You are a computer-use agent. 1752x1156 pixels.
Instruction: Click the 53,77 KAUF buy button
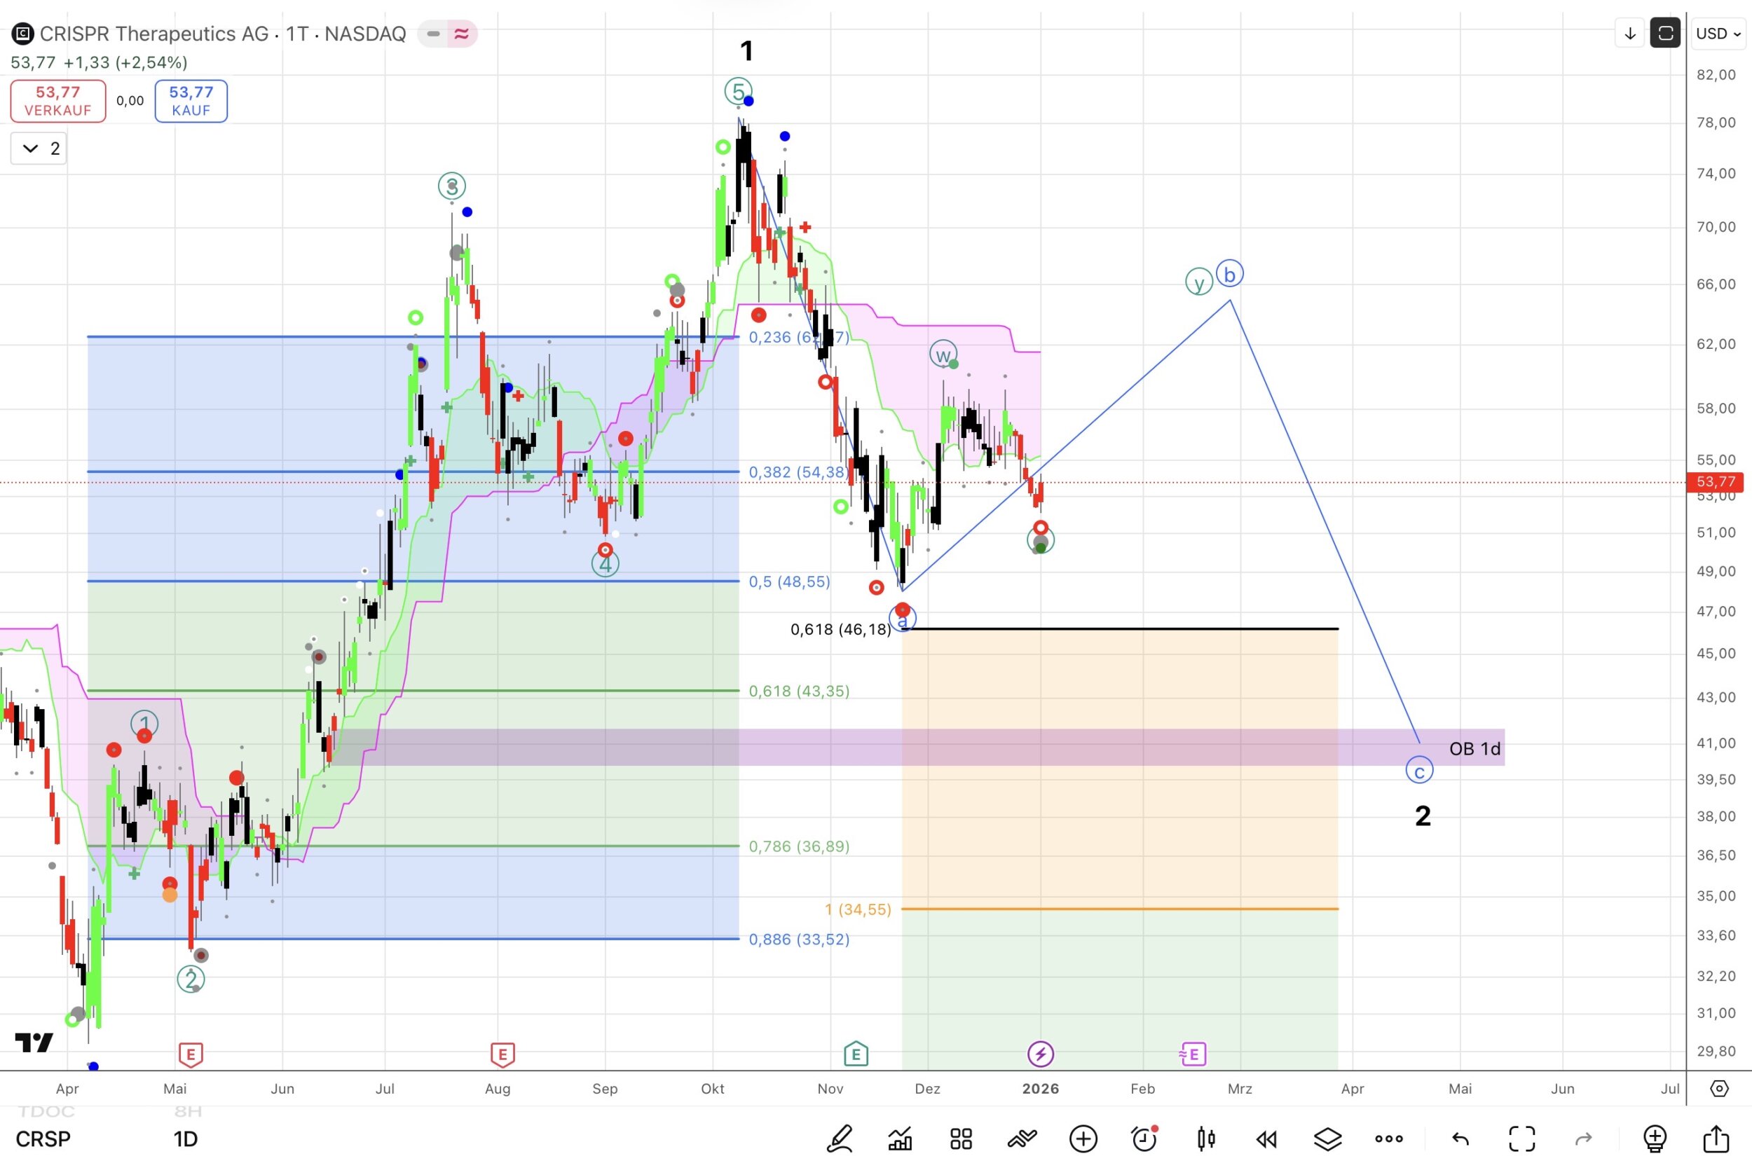(191, 101)
